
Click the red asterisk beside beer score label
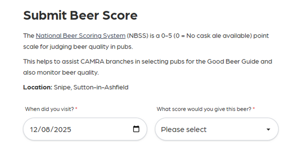pos(254,108)
